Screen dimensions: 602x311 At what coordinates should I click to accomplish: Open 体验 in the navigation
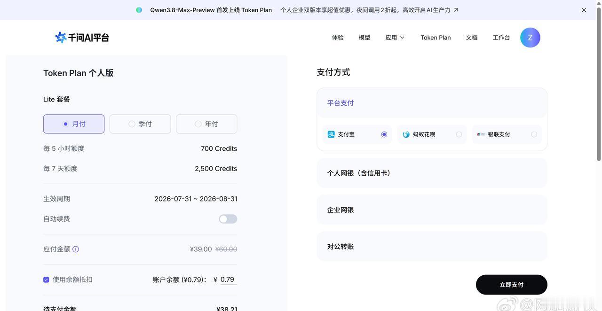pyautogui.click(x=338, y=38)
